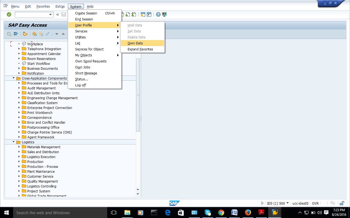This screenshot has width=350, height=218.
Task: Open Sales and Distribution tree folder
Action: (43, 152)
